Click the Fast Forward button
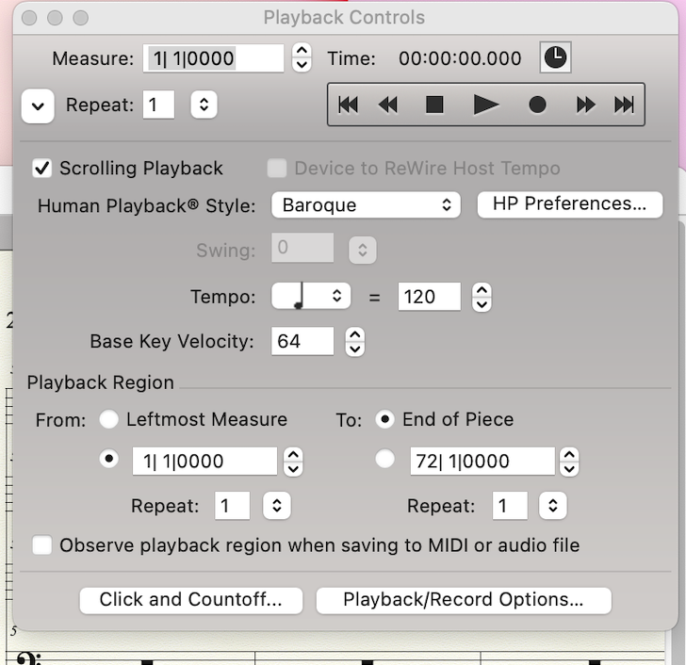This screenshot has width=686, height=665. coord(585,105)
